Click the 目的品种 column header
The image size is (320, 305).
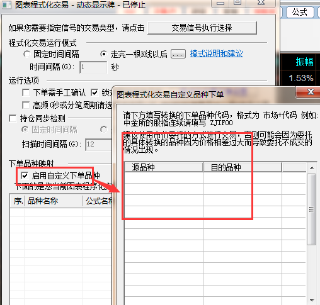(x=243, y=167)
